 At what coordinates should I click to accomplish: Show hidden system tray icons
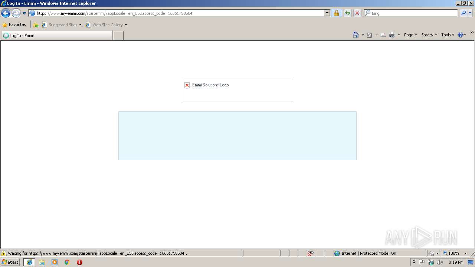click(x=414, y=262)
